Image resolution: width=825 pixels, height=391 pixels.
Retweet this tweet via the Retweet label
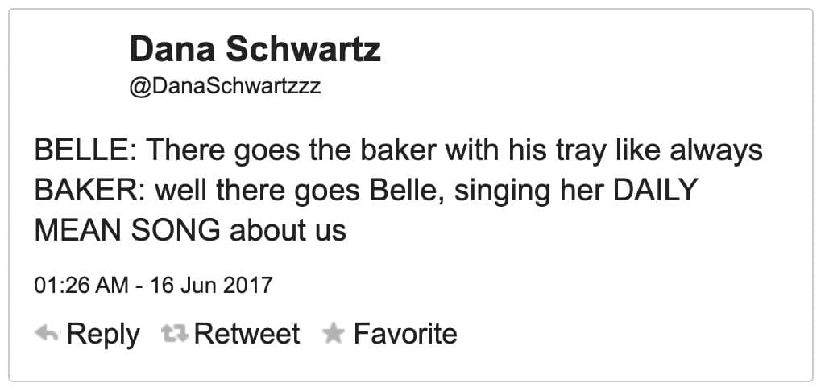(247, 333)
